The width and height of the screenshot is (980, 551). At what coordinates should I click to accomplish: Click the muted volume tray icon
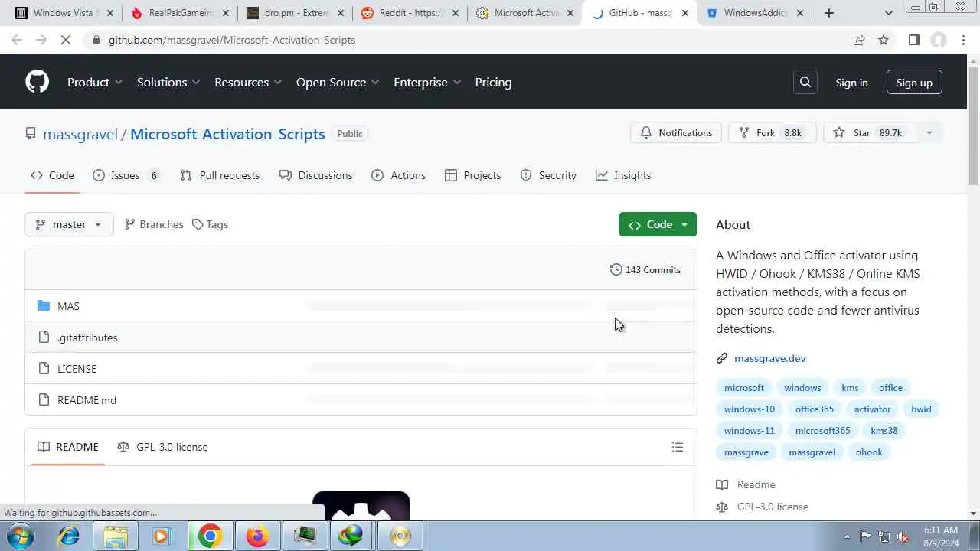pyautogui.click(x=903, y=536)
